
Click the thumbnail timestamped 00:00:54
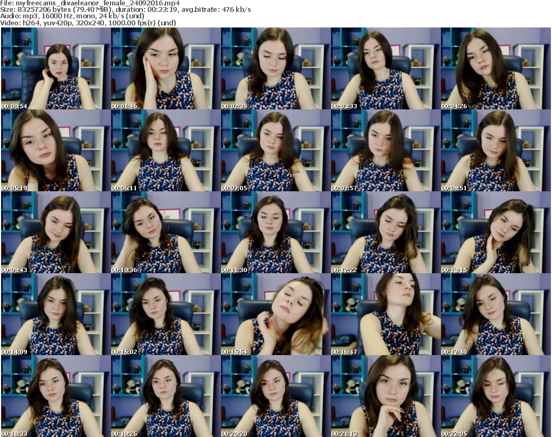[56, 68]
